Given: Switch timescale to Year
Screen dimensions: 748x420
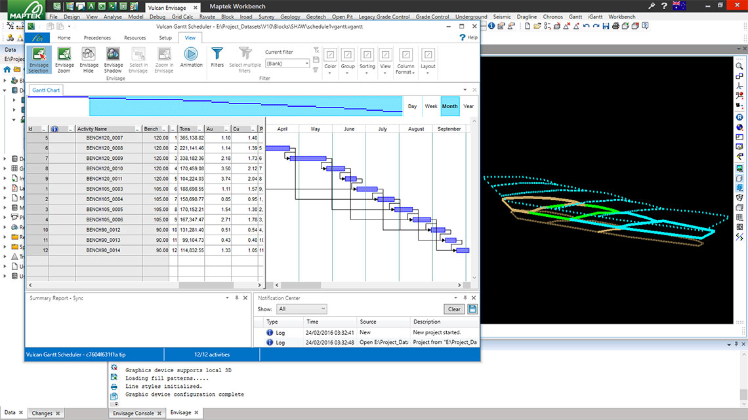Looking at the screenshot, I should 468,106.
